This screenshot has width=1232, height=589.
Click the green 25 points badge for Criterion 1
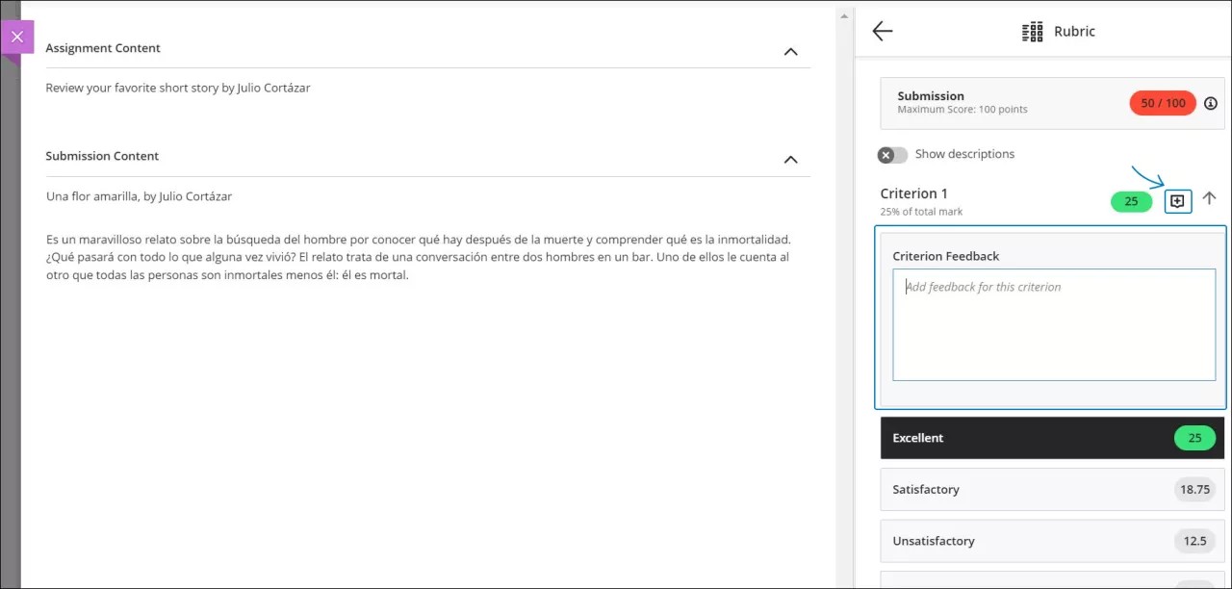[1131, 201]
